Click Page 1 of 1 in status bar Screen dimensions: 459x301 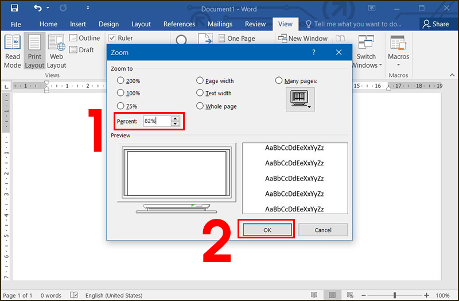(x=18, y=295)
